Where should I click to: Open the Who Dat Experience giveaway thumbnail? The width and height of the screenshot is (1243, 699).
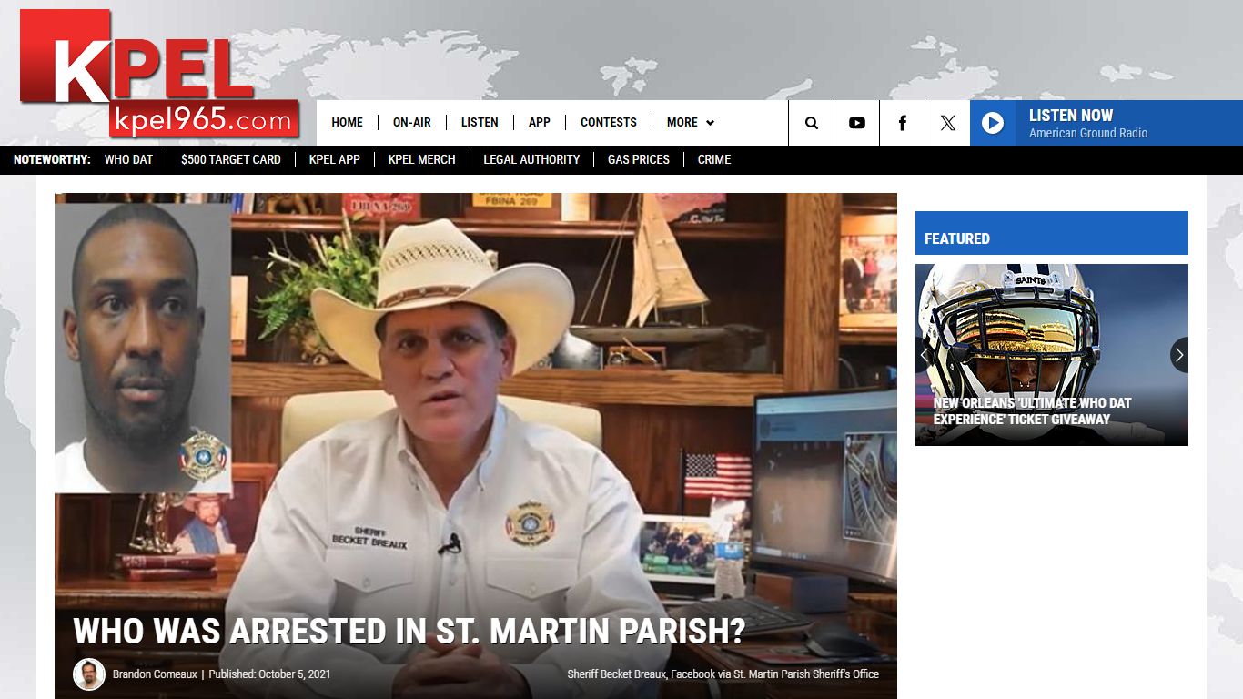[x=1052, y=355]
